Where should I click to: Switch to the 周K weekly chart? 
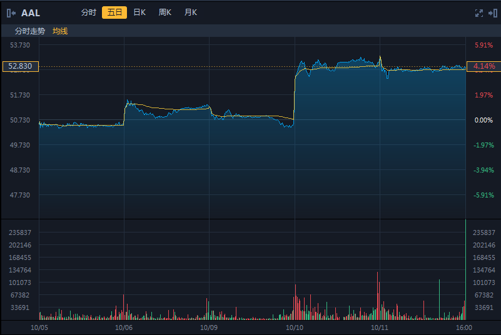(165, 12)
